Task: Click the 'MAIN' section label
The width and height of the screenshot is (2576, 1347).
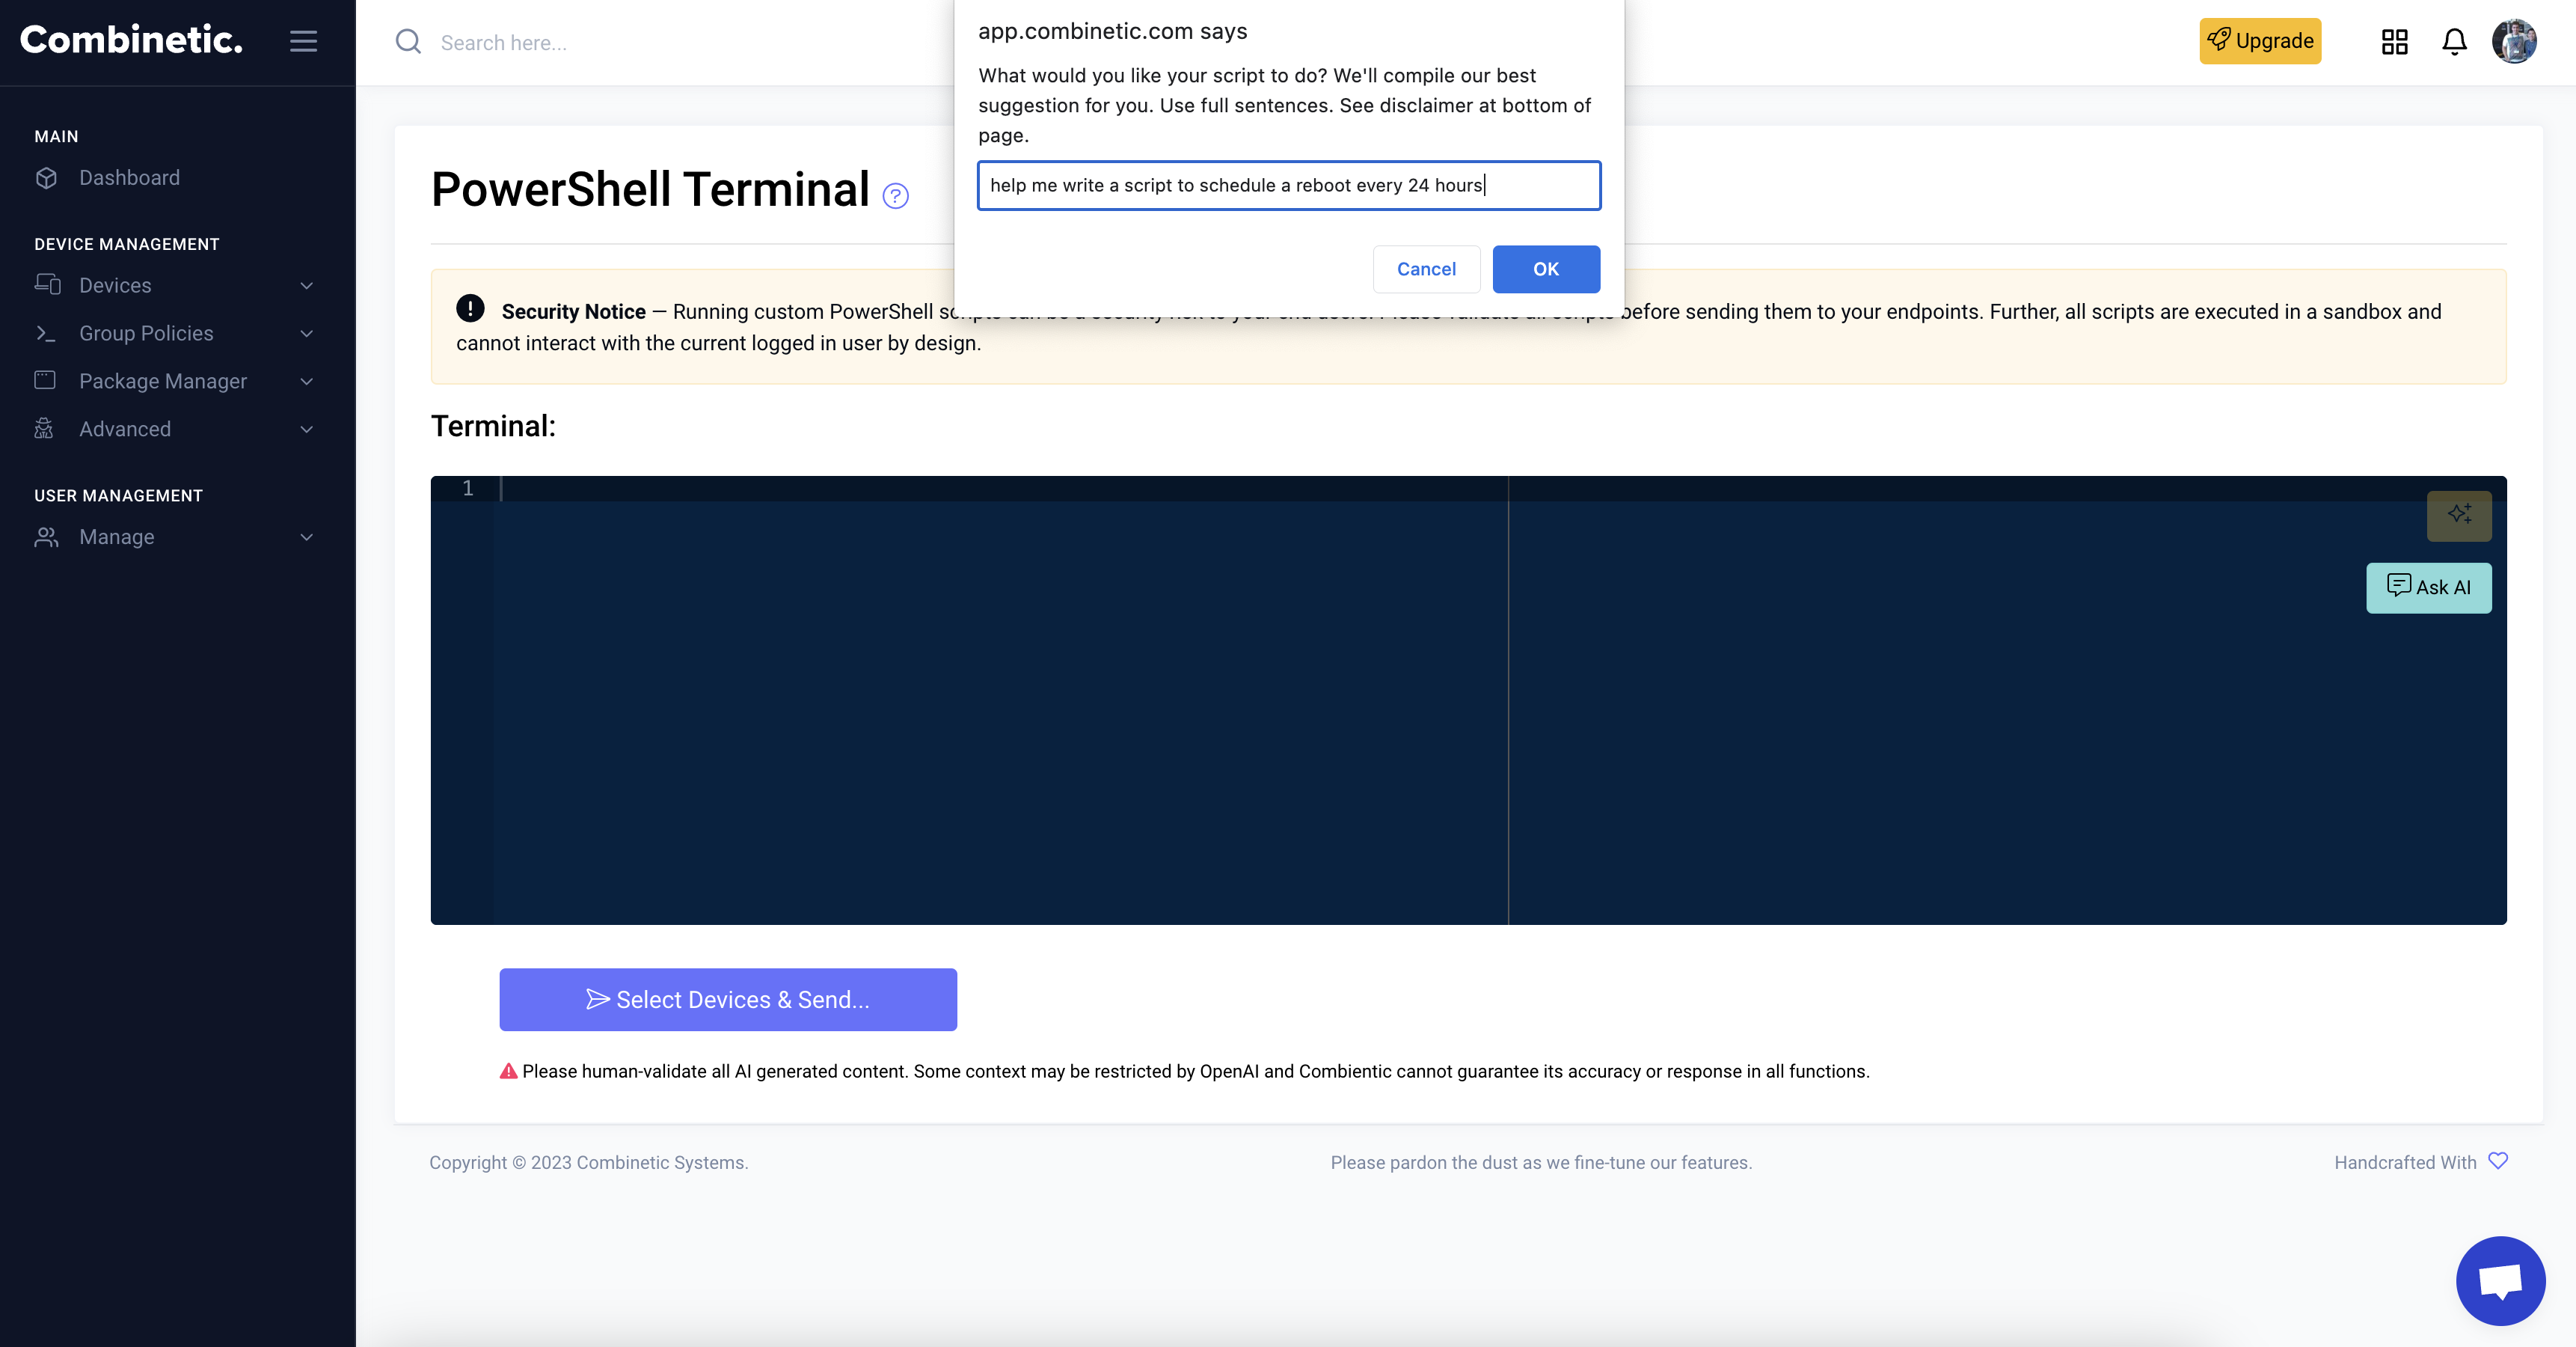Action: point(56,136)
